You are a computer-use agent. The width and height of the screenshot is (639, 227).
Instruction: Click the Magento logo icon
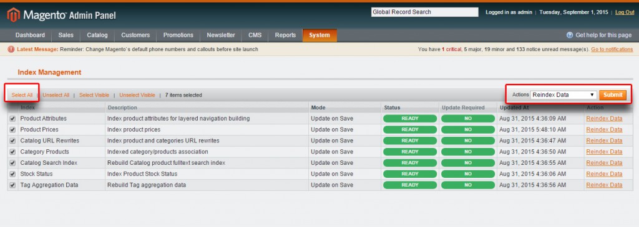pyautogui.click(x=14, y=15)
